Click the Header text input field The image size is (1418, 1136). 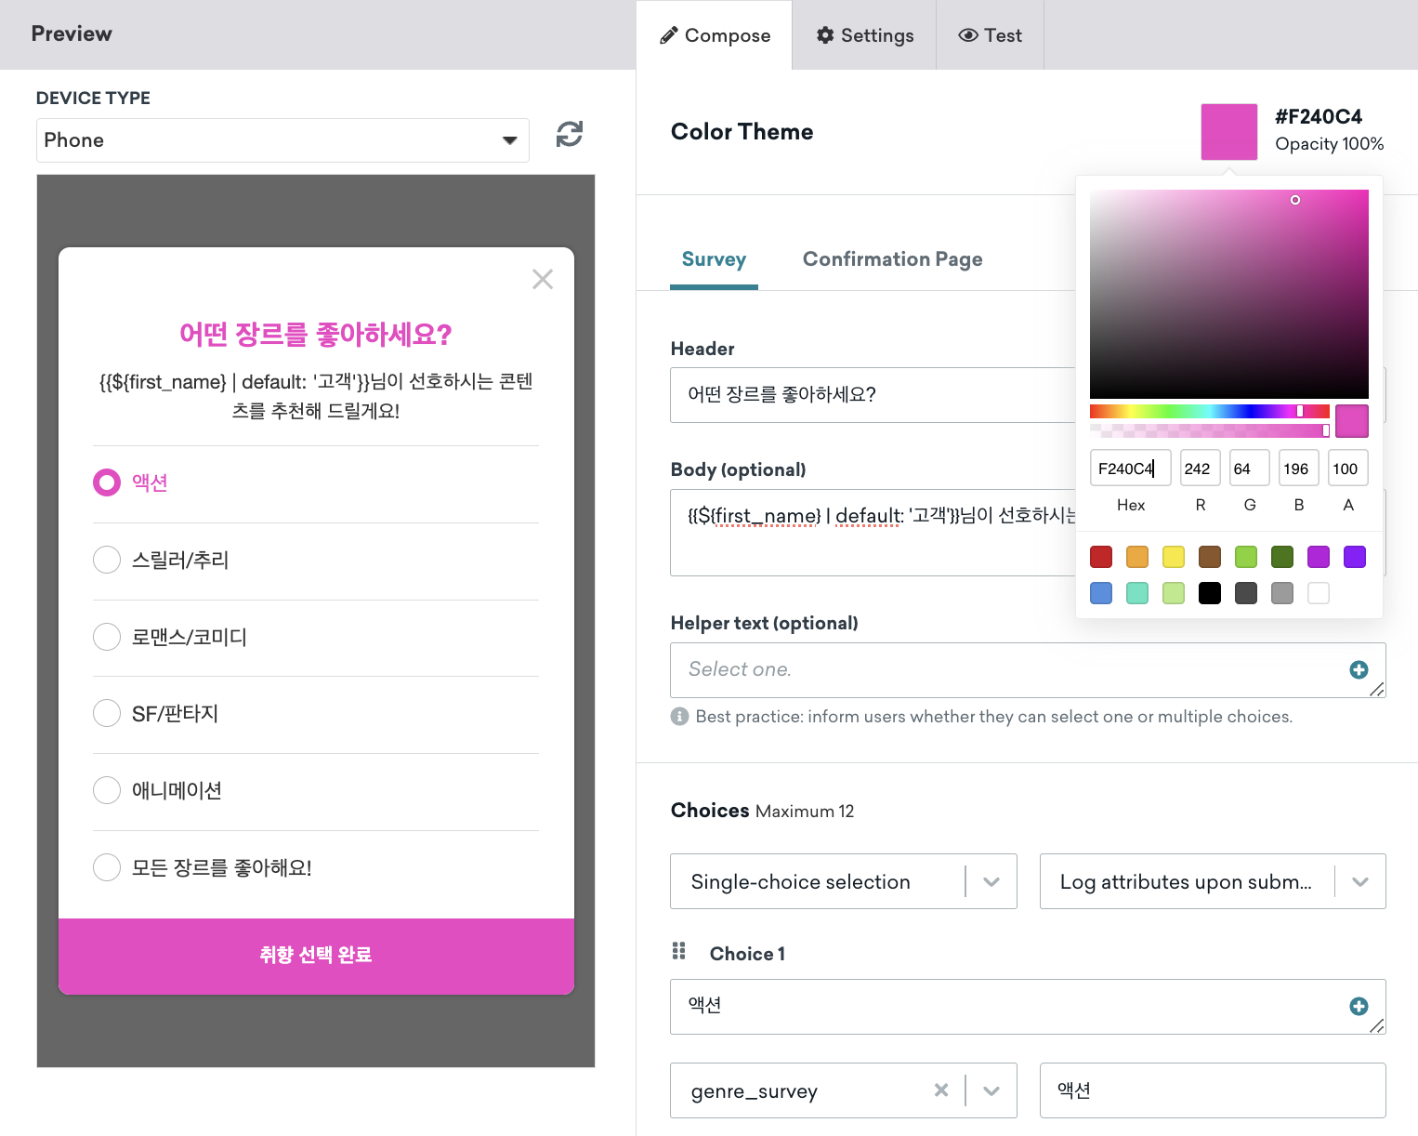pos(873,395)
